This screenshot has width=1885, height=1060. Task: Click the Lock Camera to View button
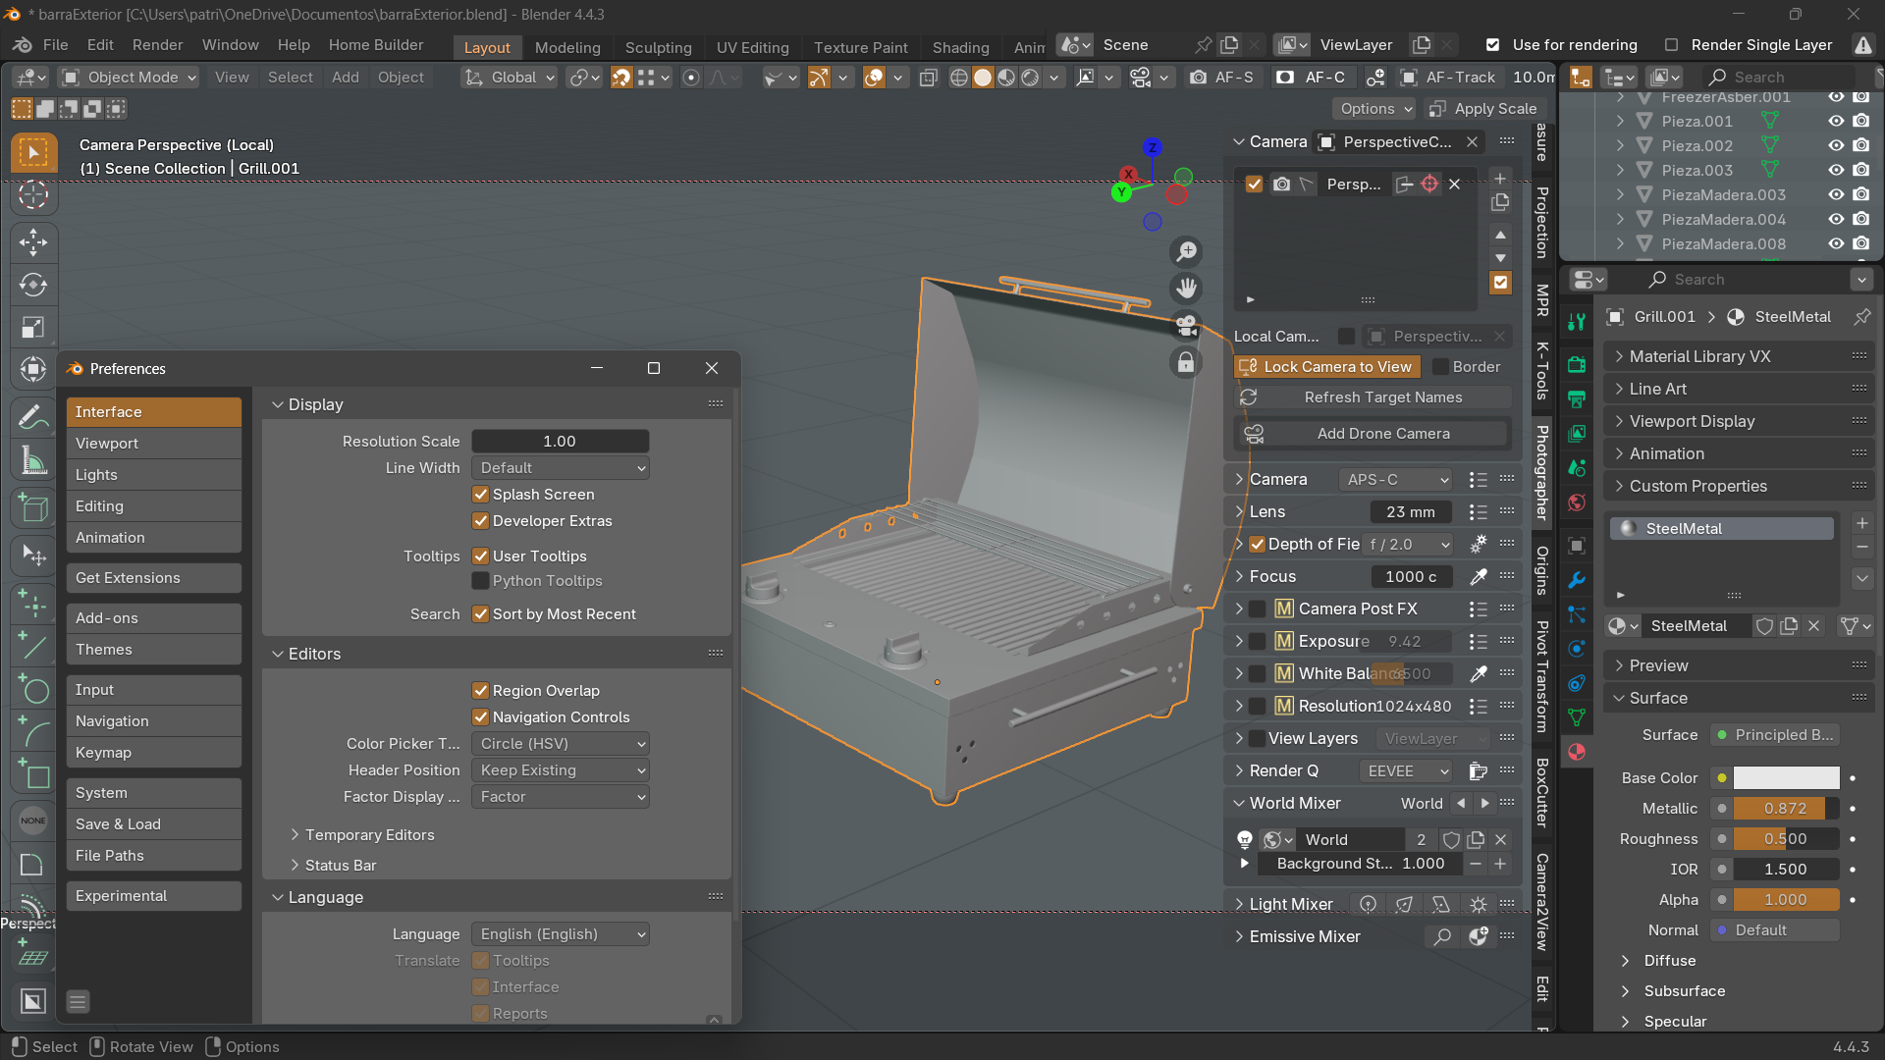[1326, 367]
